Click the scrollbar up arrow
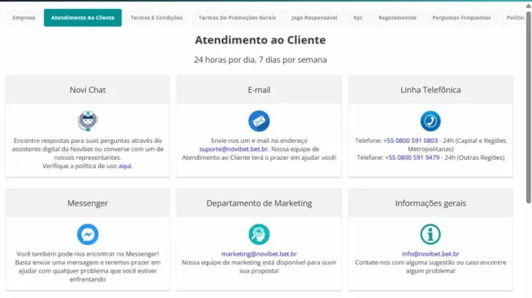This screenshot has width=532, height=298. point(529,6)
